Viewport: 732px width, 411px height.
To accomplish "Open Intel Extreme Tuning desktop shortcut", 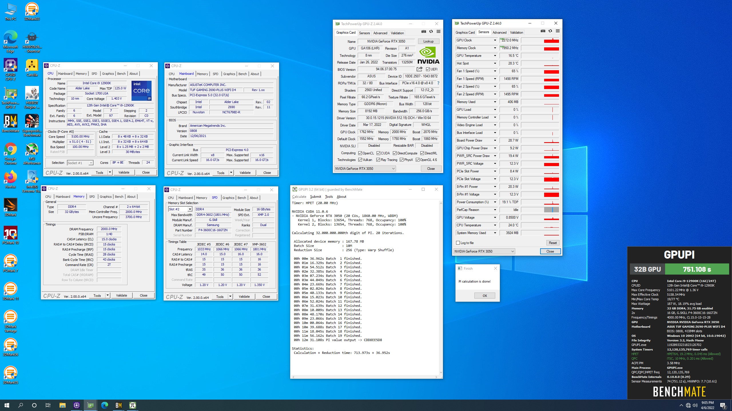I will pyautogui.click(x=32, y=182).
